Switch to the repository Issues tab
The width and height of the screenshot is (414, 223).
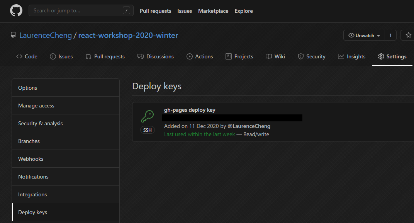coord(61,56)
